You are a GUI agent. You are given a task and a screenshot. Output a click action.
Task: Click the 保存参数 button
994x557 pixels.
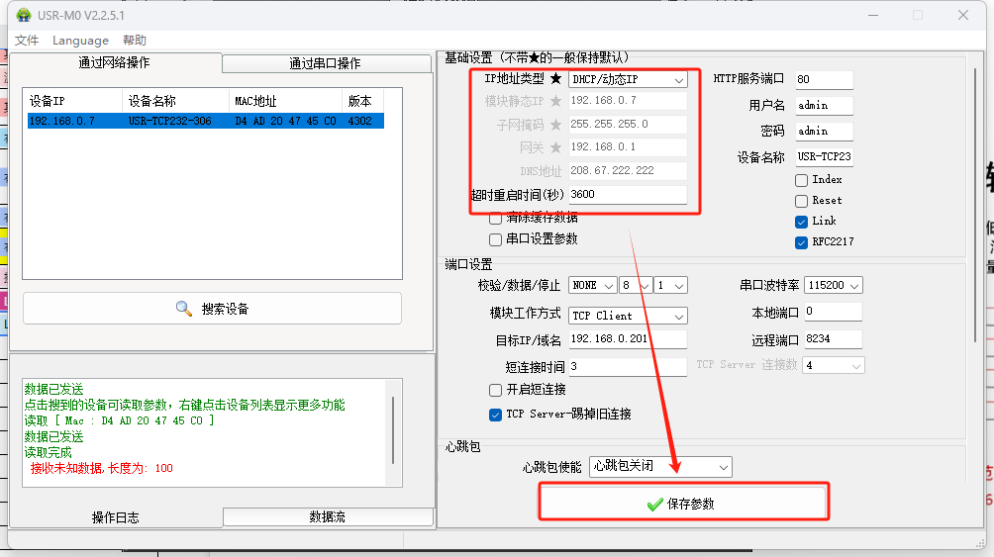683,504
